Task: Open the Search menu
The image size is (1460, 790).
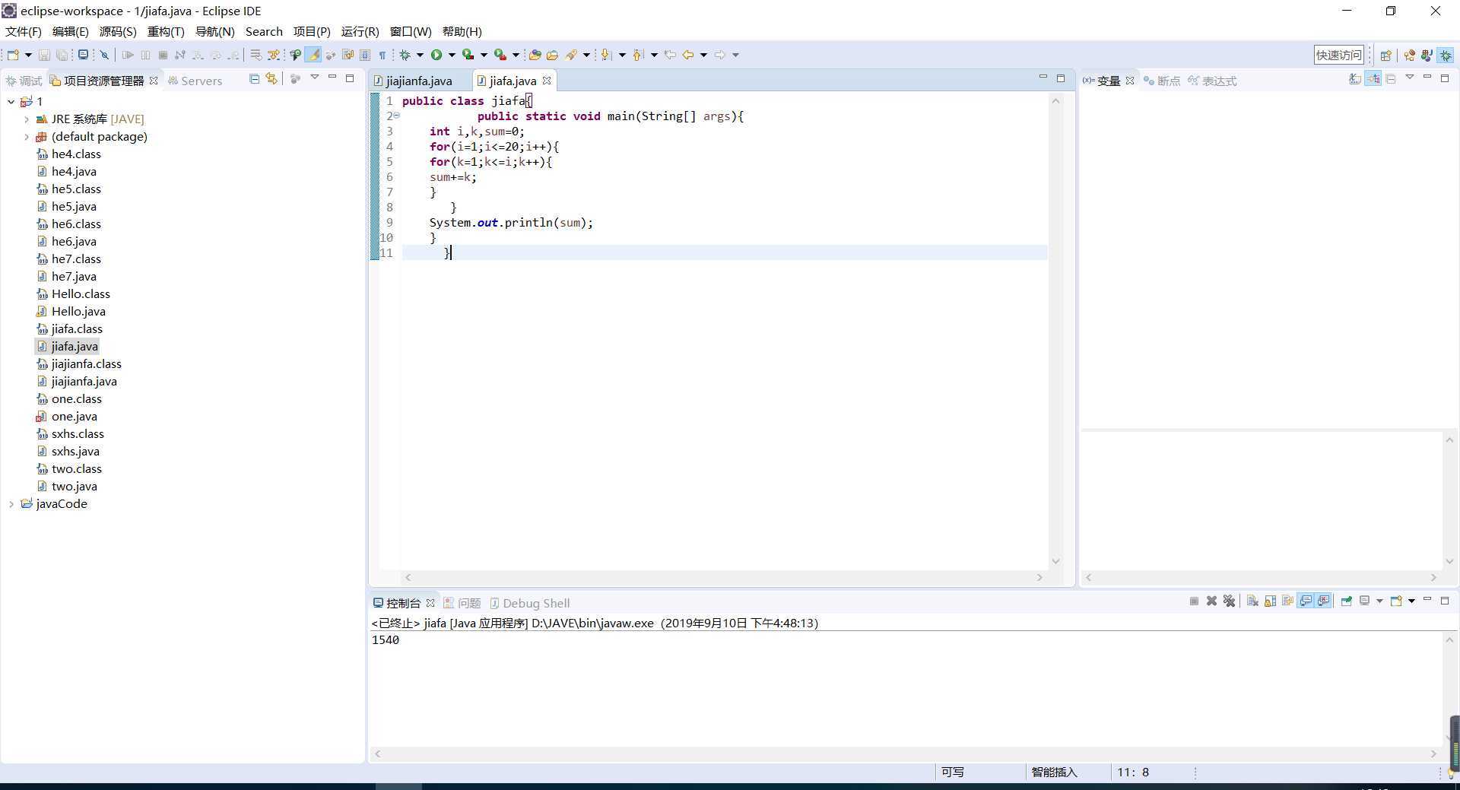Action: pos(264,31)
